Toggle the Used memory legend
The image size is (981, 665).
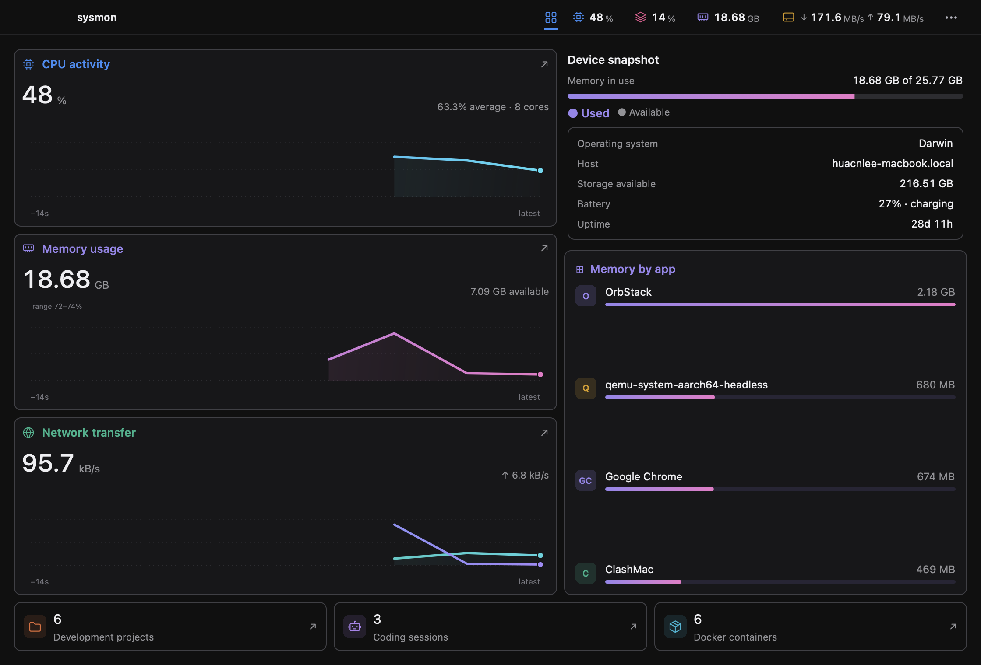[589, 113]
